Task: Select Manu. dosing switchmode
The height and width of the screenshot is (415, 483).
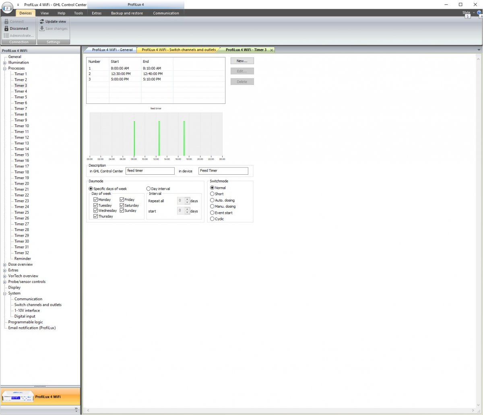Action: point(212,206)
